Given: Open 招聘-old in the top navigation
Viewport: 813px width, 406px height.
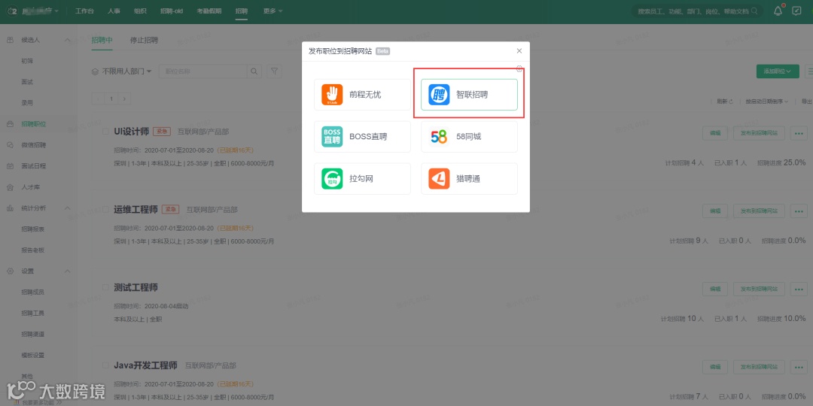Looking at the screenshot, I should pos(172,11).
